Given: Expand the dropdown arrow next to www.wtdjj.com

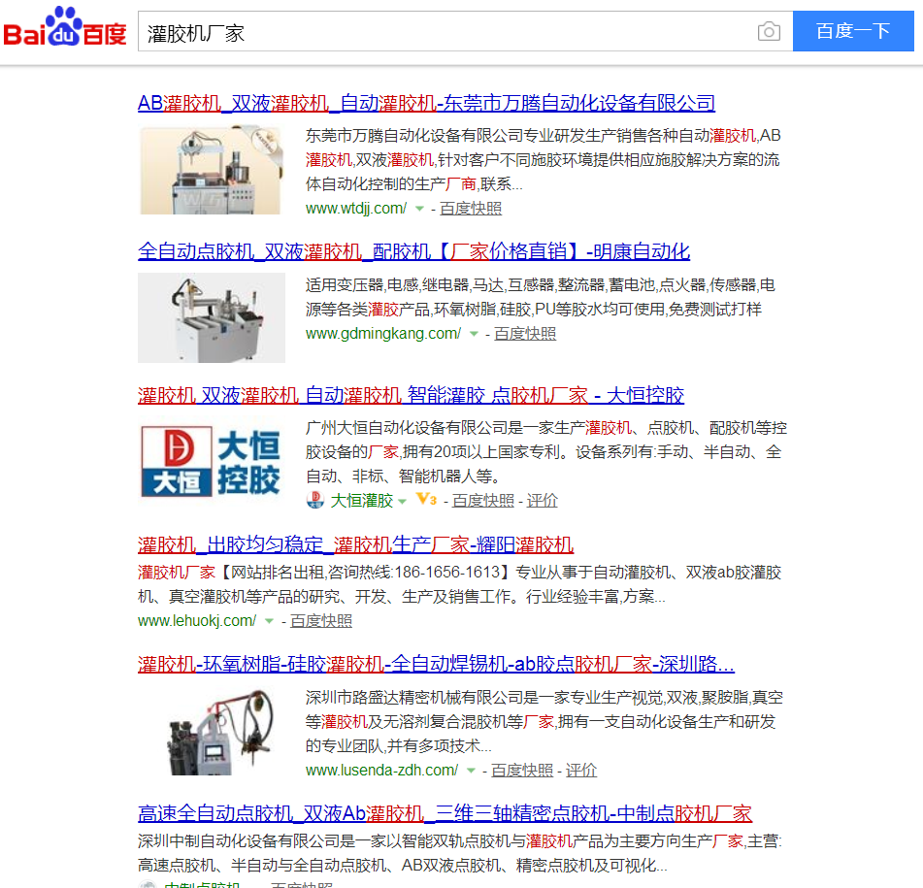Looking at the screenshot, I should point(419,209).
